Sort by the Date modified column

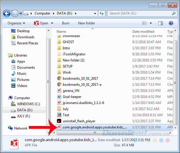click(143, 32)
